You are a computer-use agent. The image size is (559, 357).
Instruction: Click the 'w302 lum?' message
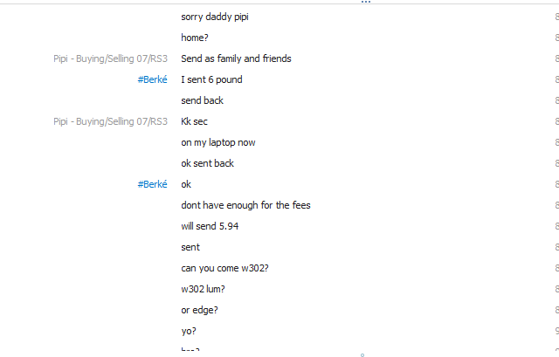coord(203,289)
